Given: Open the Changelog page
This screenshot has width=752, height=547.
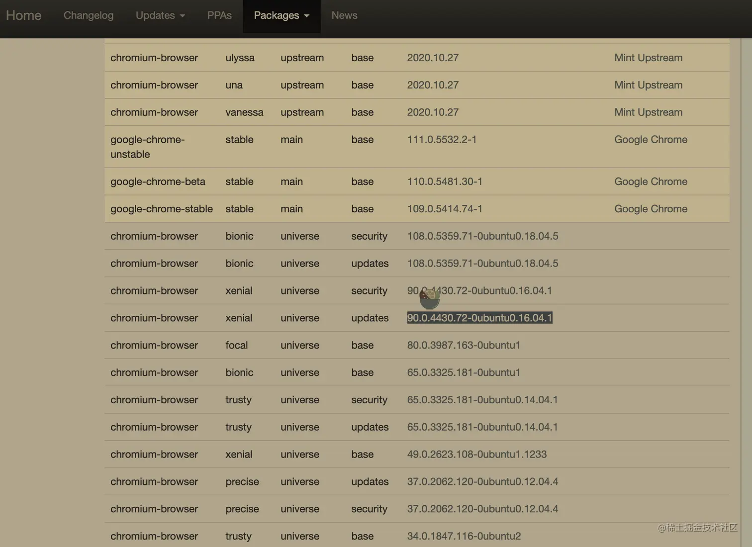Looking at the screenshot, I should [x=89, y=15].
